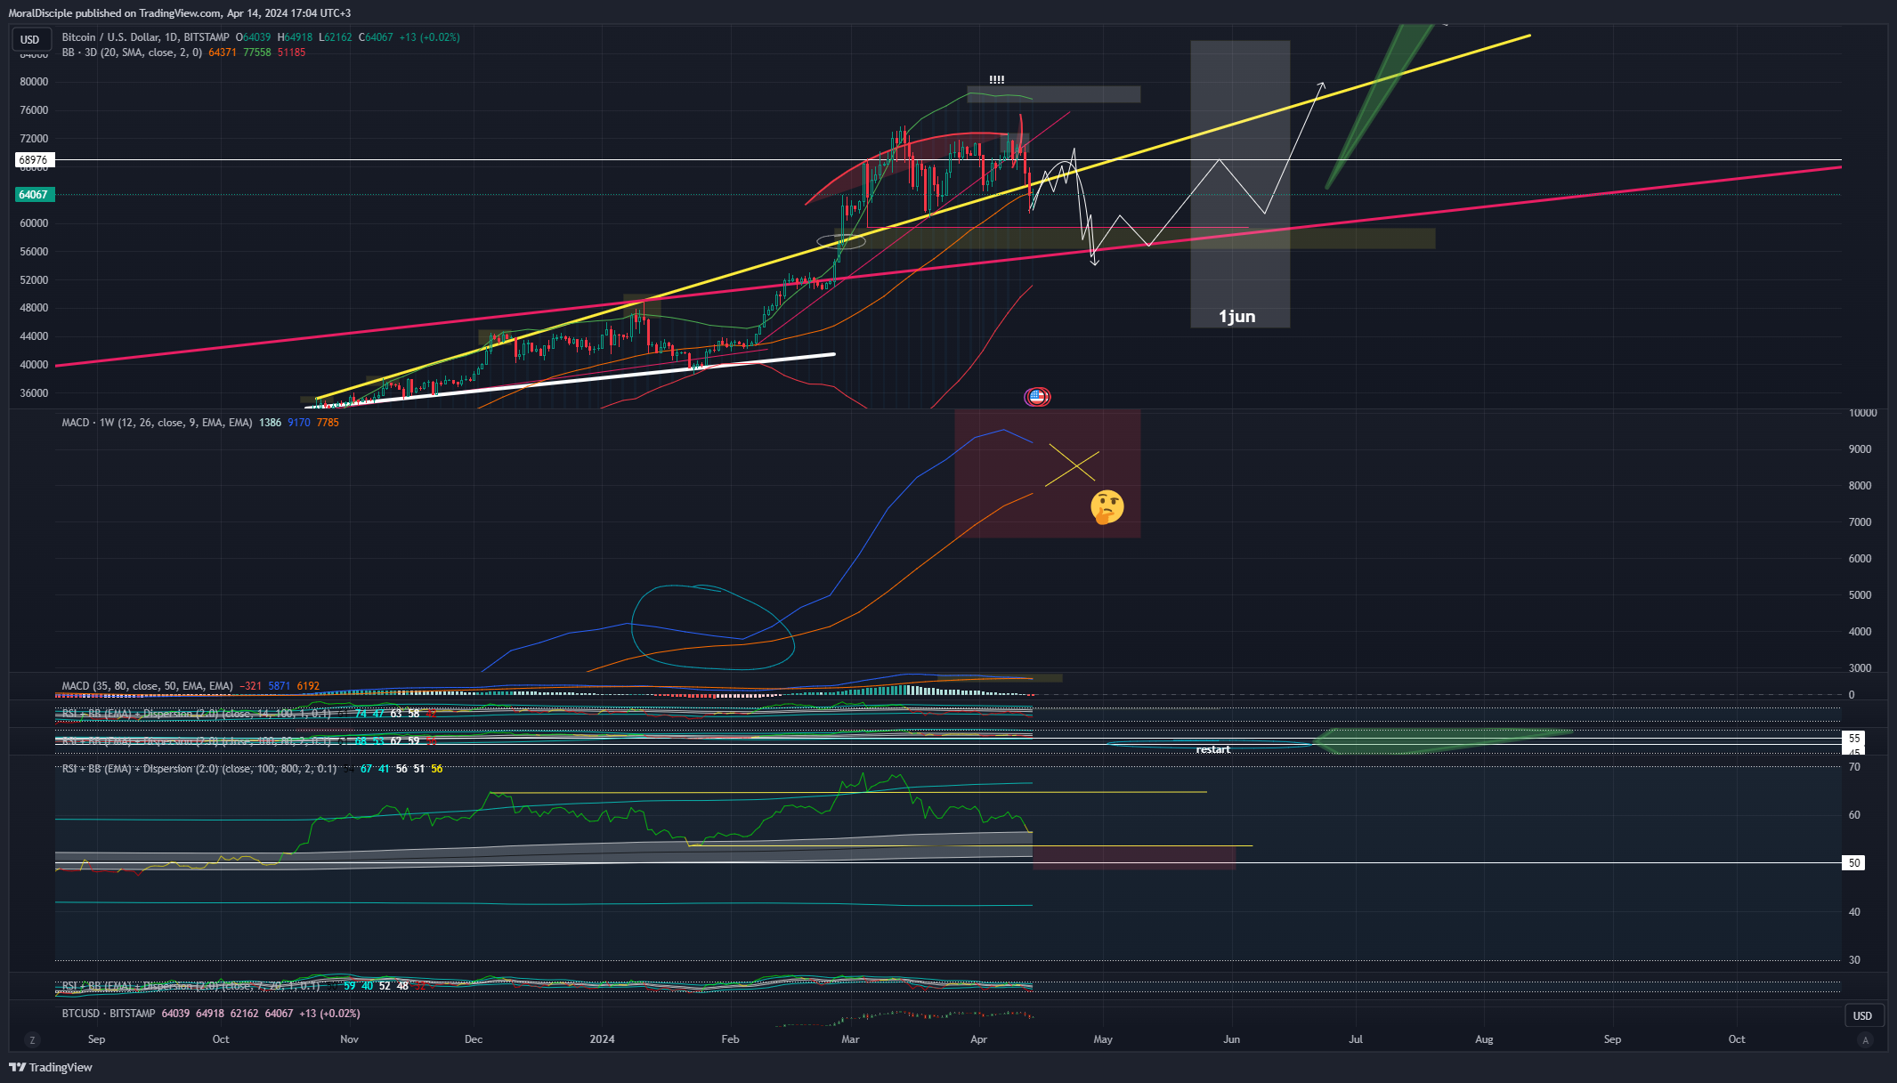Click the 52000 price axis label
The image size is (1897, 1083).
click(34, 280)
